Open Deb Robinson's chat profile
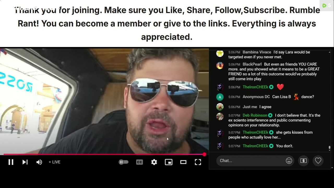Image resolution: width=334 pixels, height=188 pixels. point(255,115)
